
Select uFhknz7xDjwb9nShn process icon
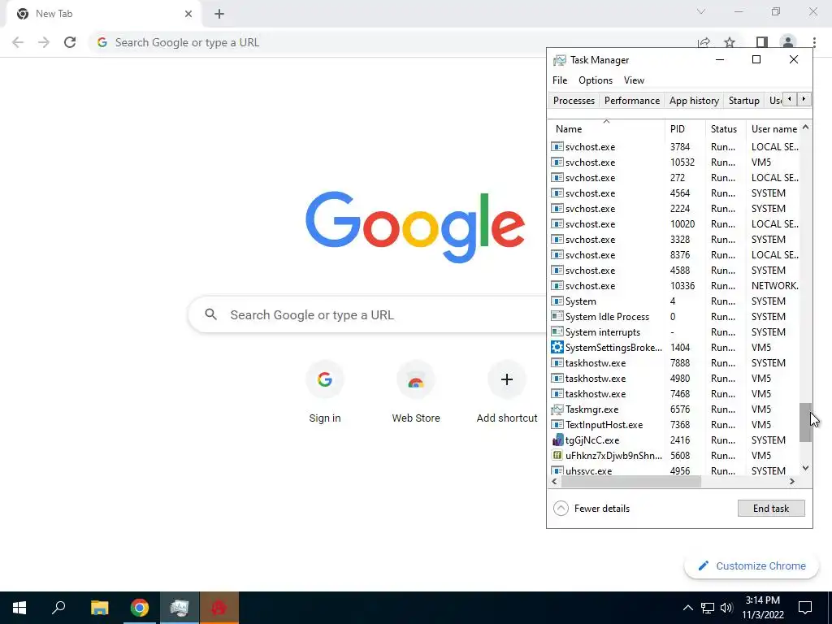[x=557, y=456]
